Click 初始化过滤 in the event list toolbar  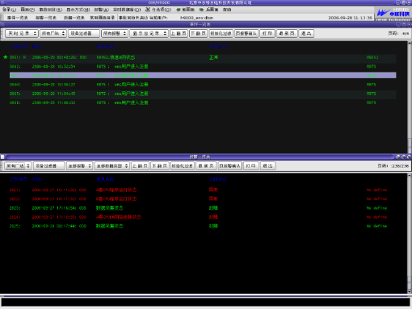[x=221, y=33]
